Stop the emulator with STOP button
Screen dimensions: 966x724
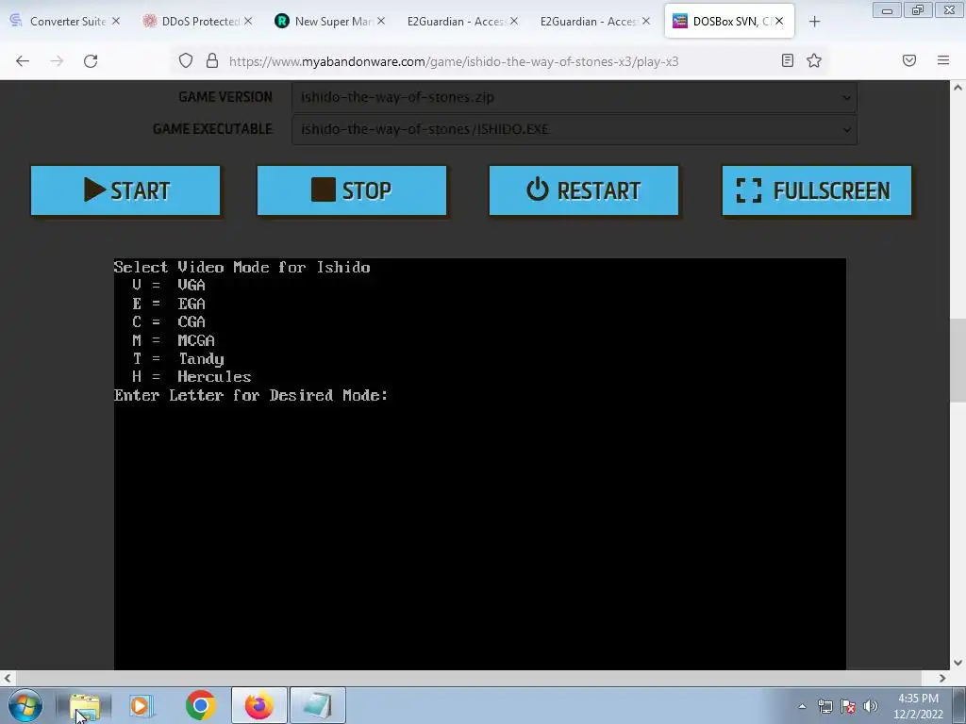pyautogui.click(x=352, y=190)
